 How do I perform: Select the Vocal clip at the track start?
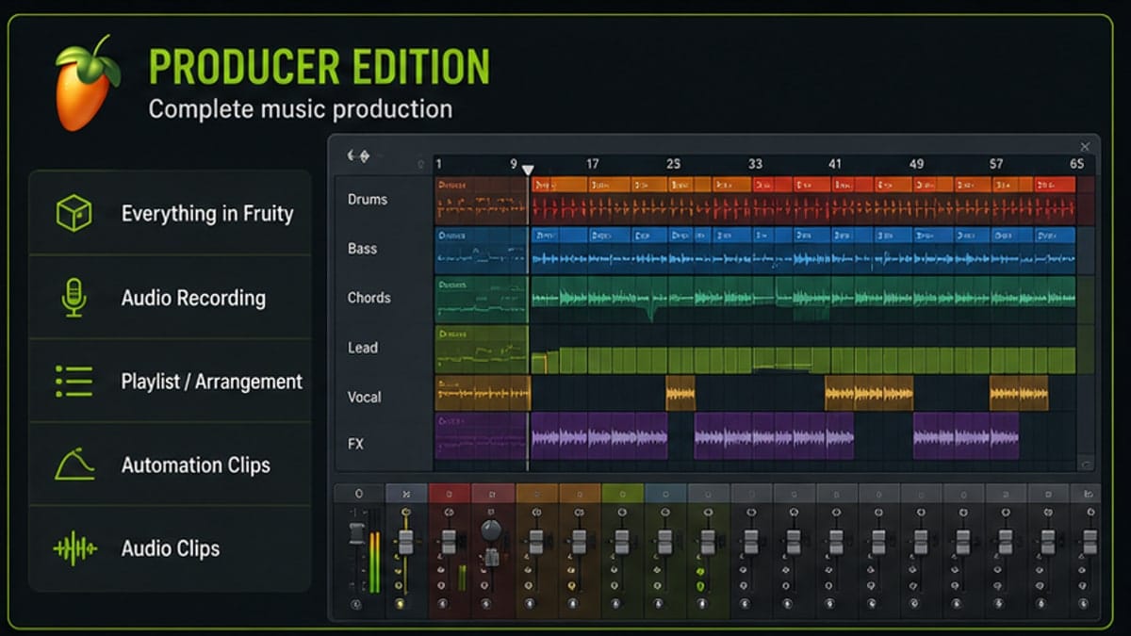click(483, 393)
